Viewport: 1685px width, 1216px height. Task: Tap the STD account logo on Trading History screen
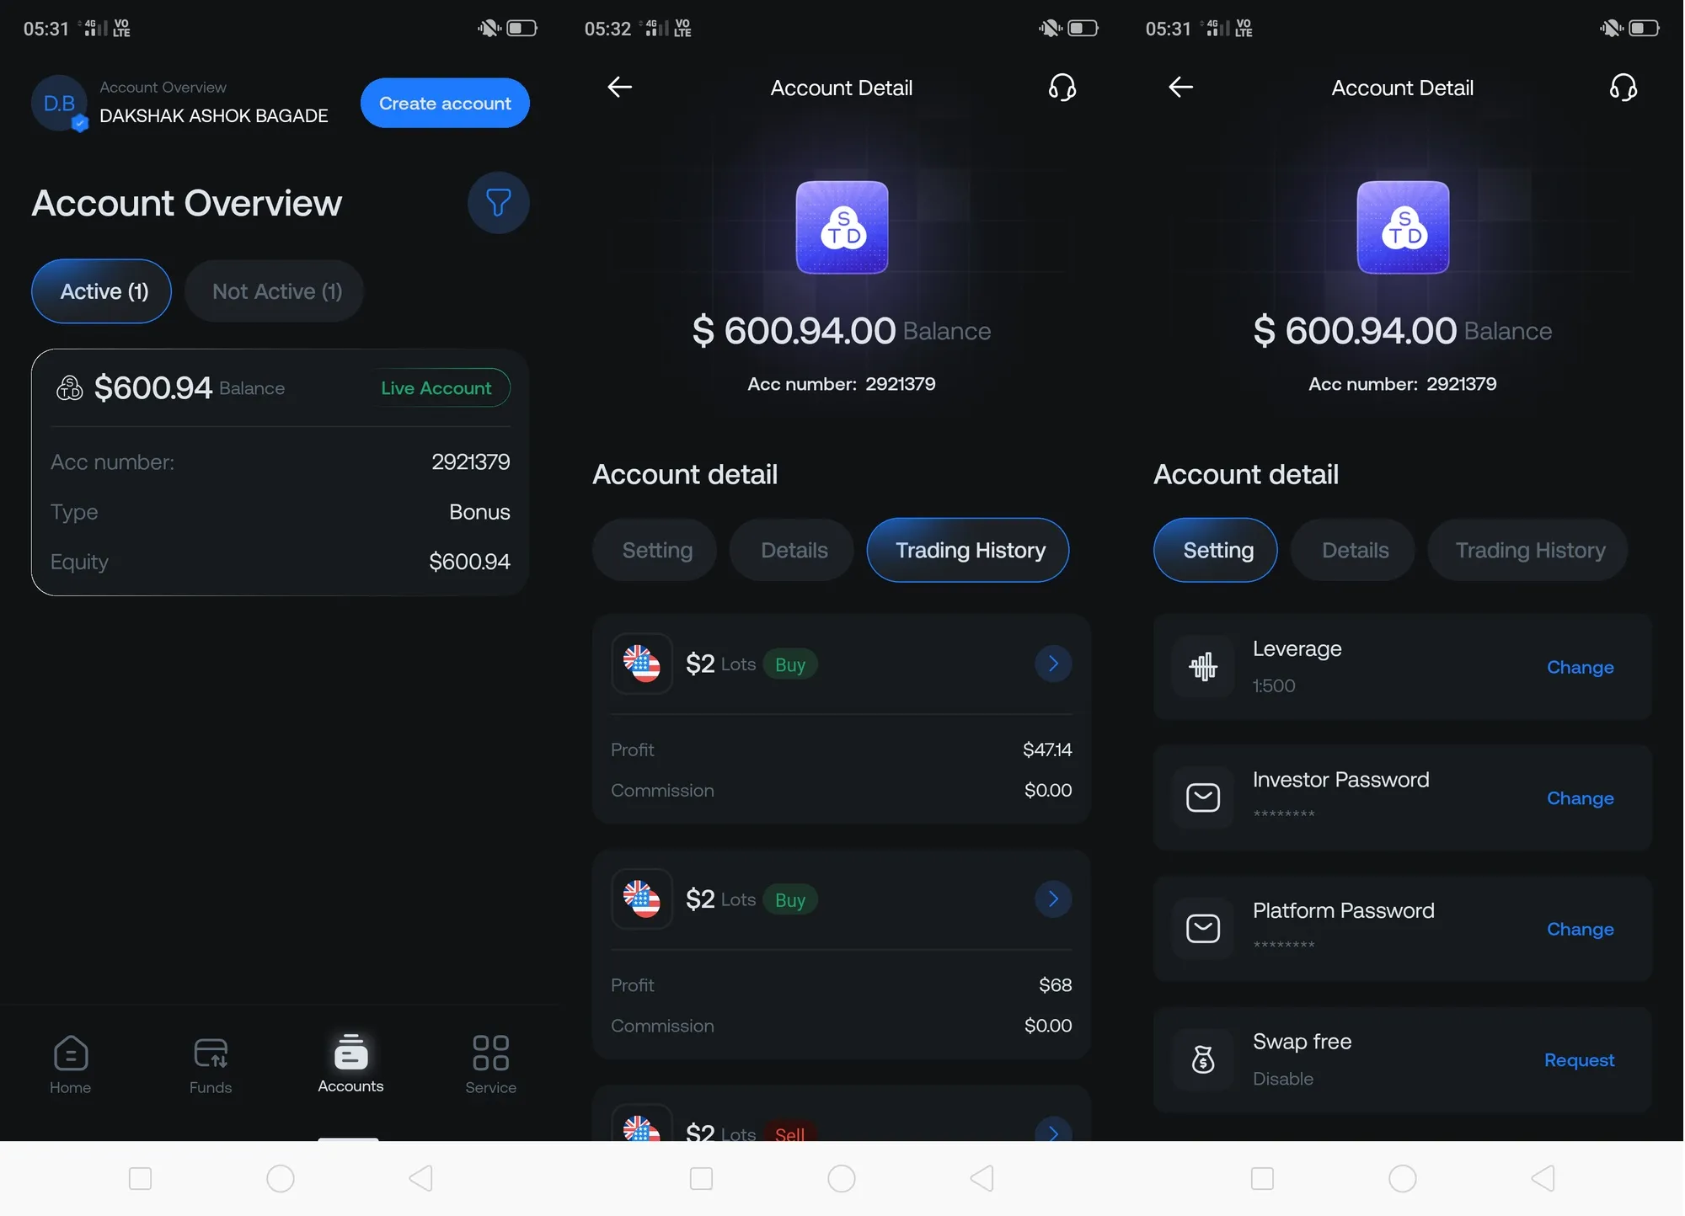842,227
